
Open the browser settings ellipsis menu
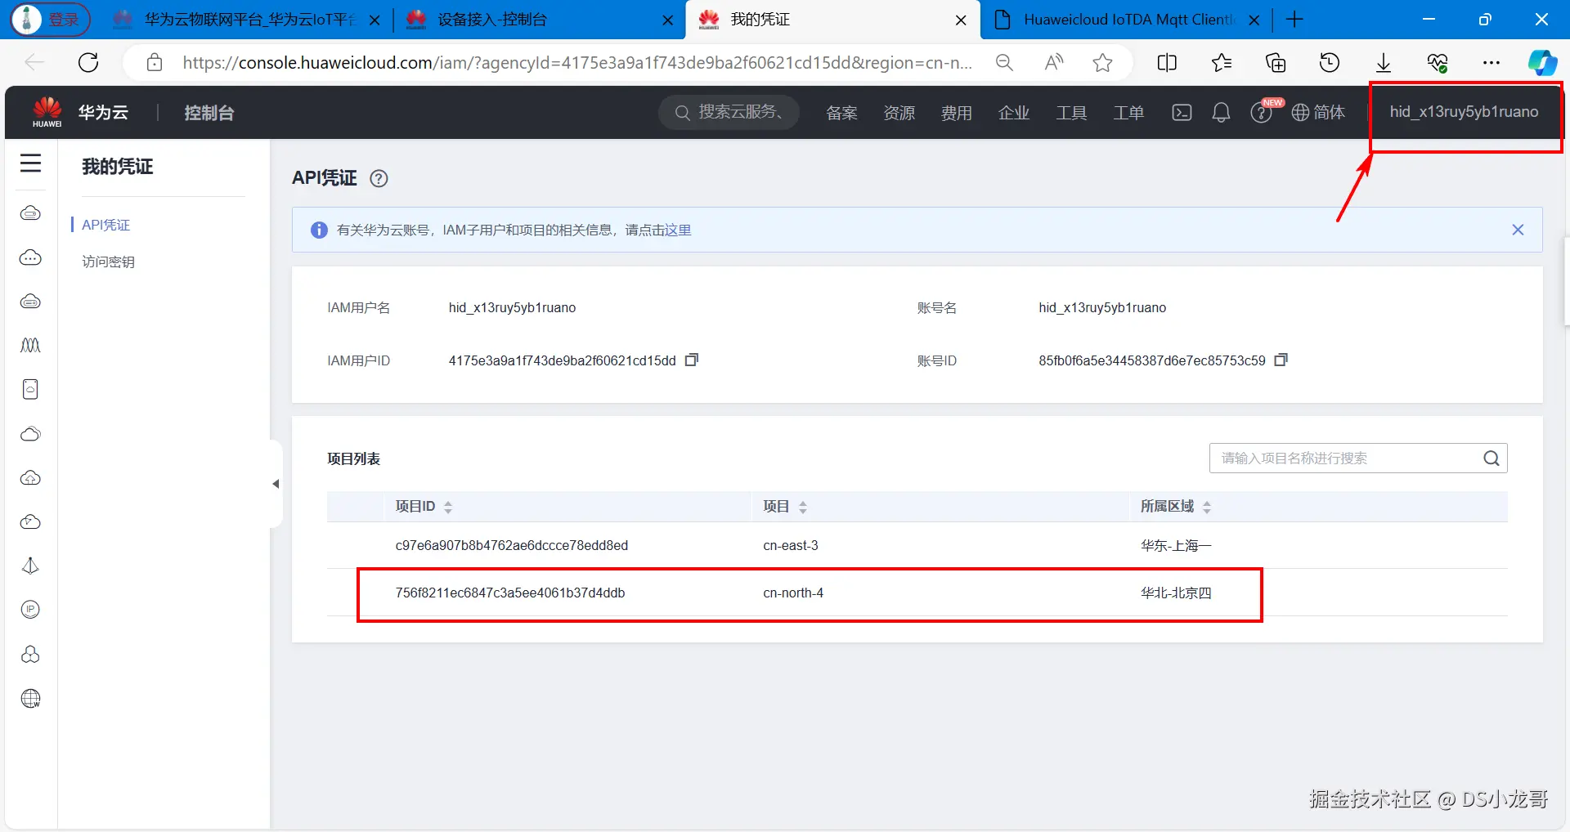pyautogui.click(x=1491, y=62)
